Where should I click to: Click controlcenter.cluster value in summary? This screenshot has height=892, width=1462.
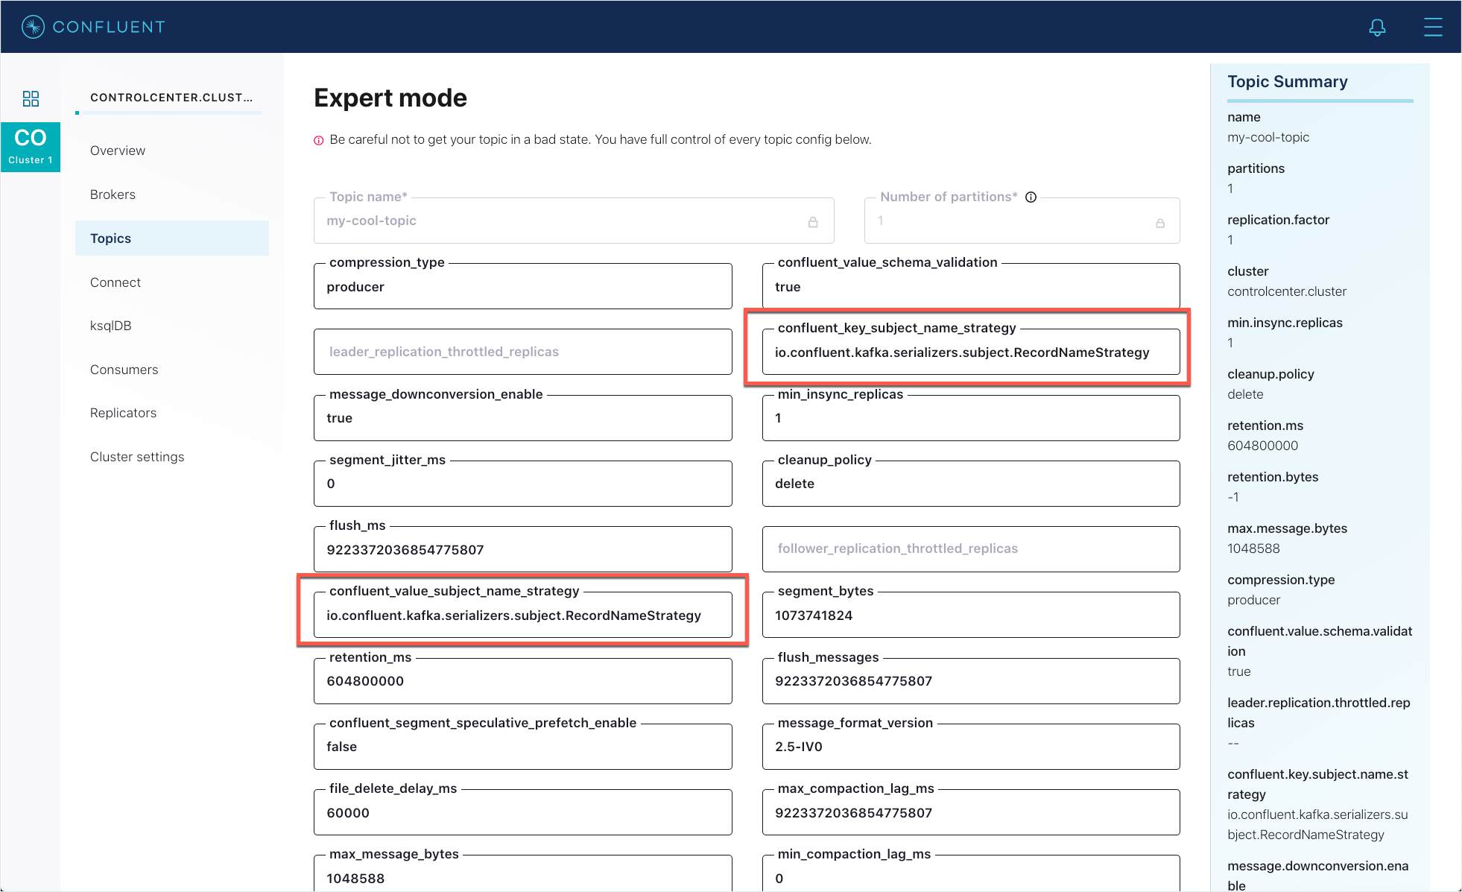[1287, 291]
